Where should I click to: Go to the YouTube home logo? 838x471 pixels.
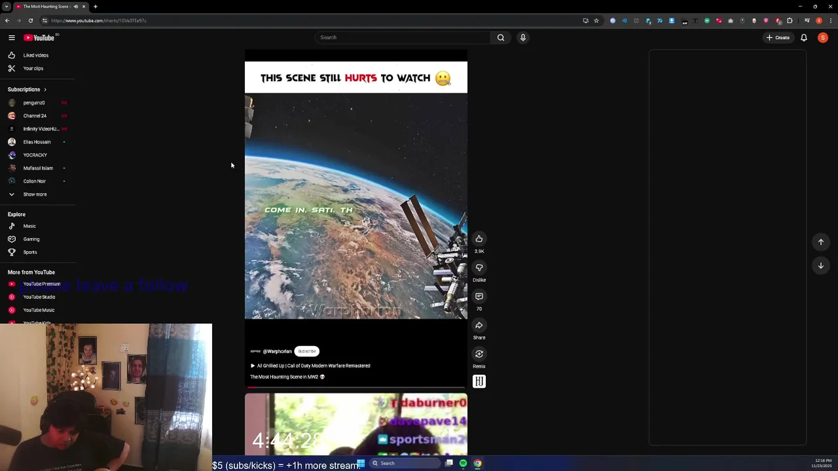pyautogui.click(x=39, y=37)
